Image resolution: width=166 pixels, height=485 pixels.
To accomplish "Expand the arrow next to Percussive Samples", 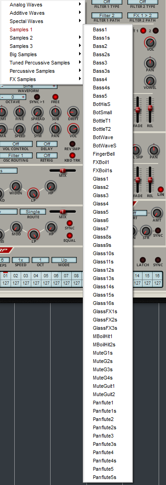I will tap(80, 71).
